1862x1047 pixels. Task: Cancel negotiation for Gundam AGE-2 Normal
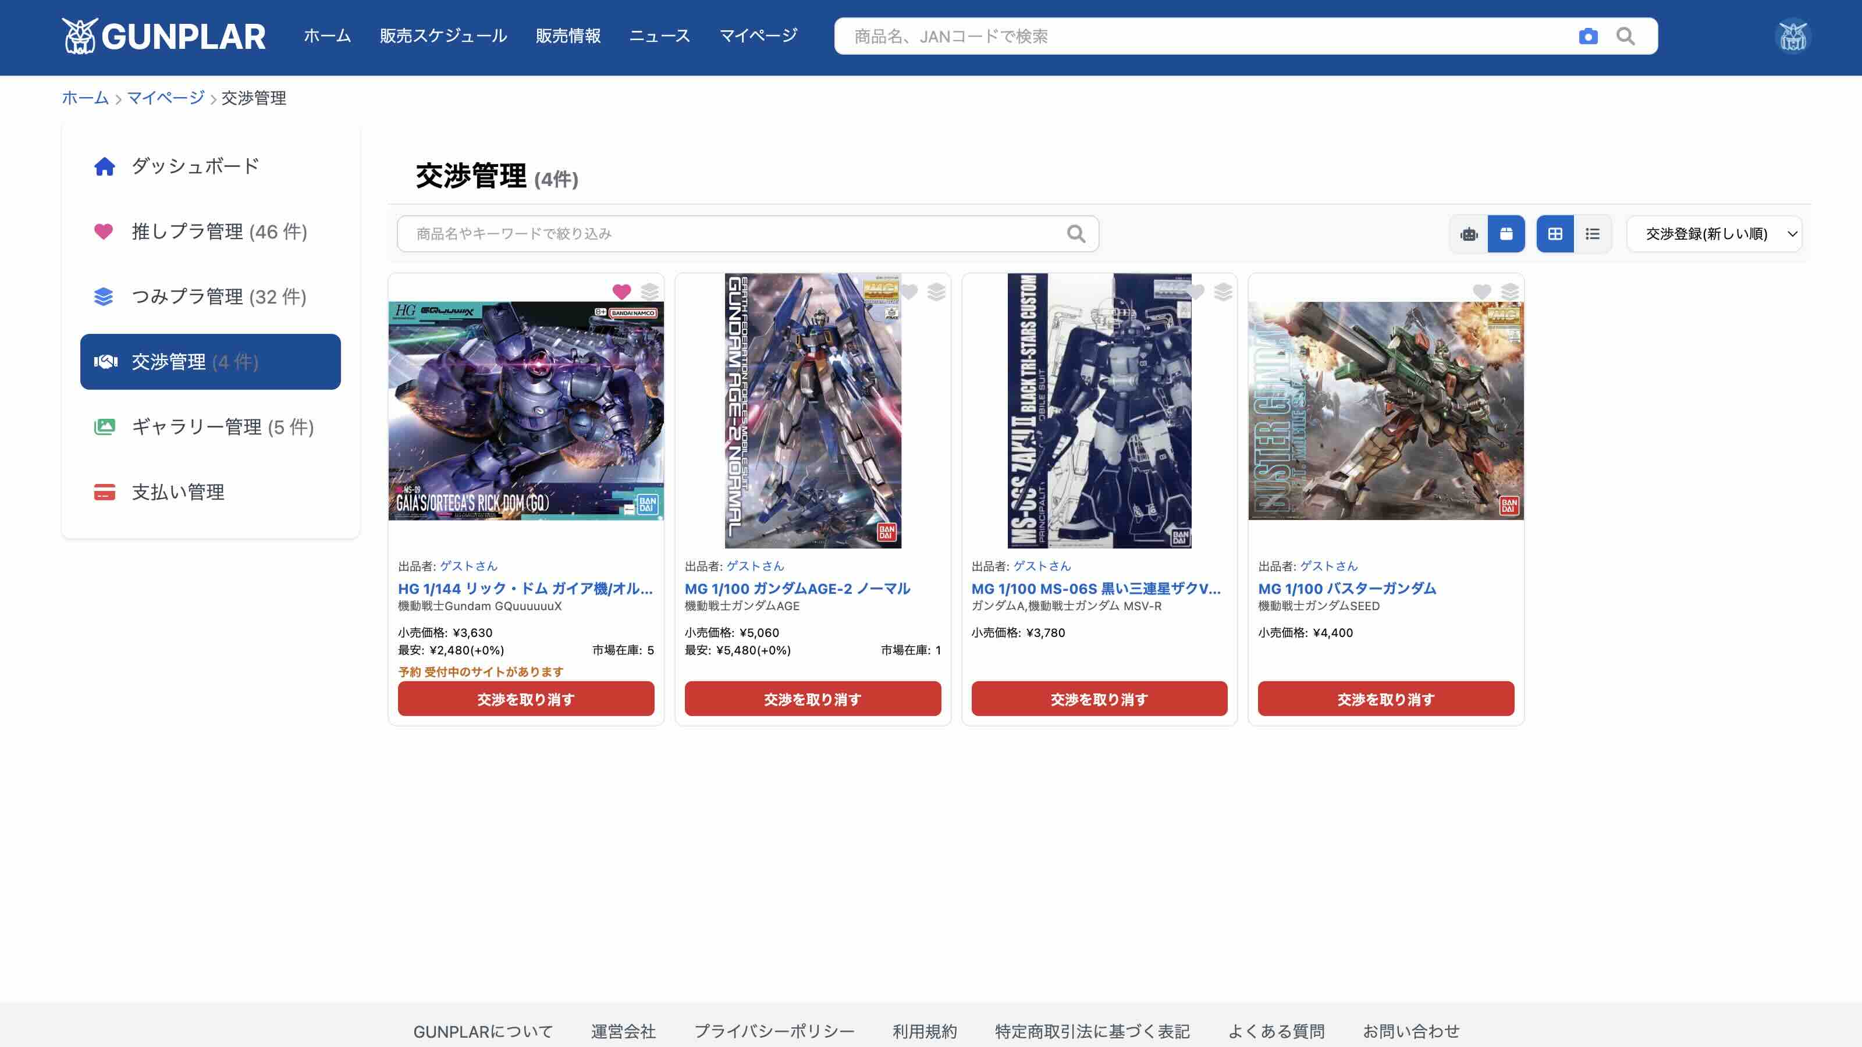click(813, 699)
